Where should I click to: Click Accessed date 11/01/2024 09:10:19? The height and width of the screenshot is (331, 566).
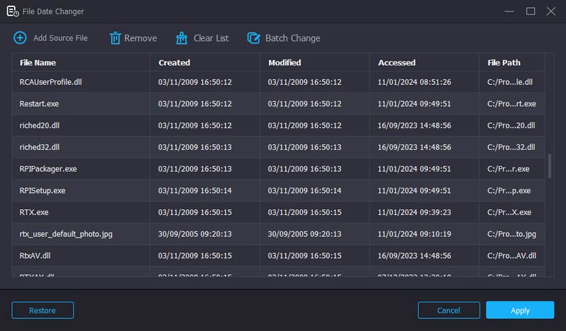click(415, 234)
